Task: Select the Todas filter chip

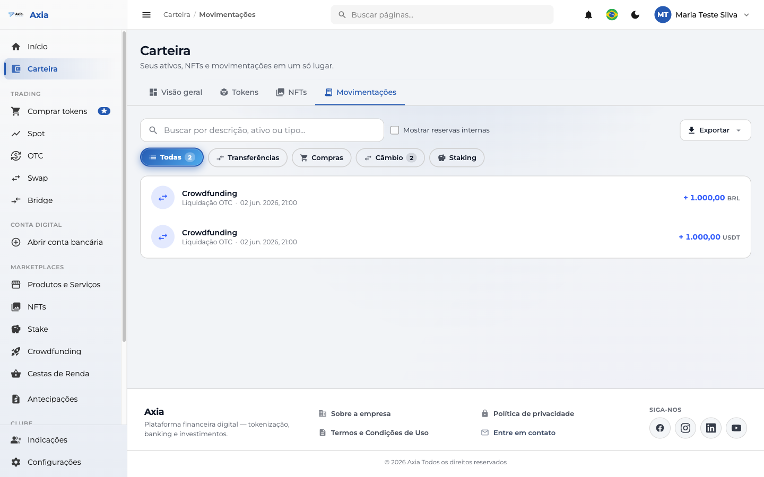Action: click(172, 157)
